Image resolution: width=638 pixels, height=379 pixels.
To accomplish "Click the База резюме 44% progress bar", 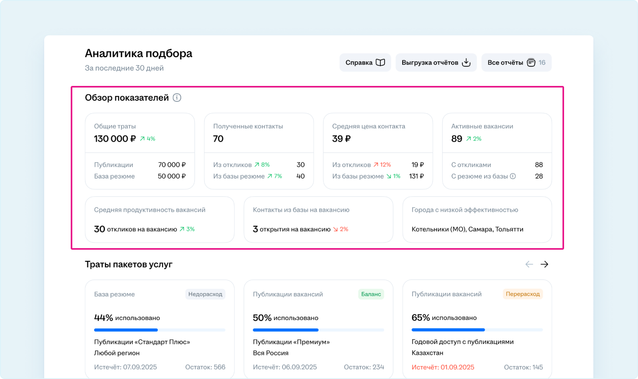I will pyautogui.click(x=159, y=330).
